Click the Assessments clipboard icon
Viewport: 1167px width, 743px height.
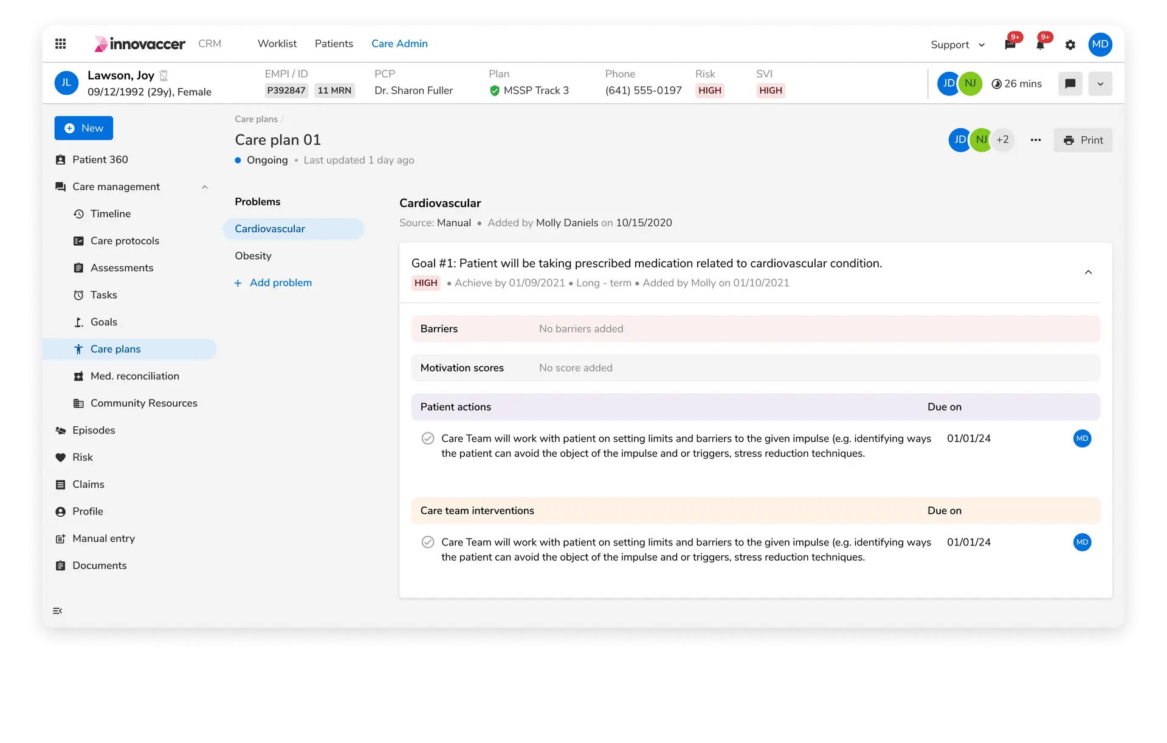(x=78, y=268)
